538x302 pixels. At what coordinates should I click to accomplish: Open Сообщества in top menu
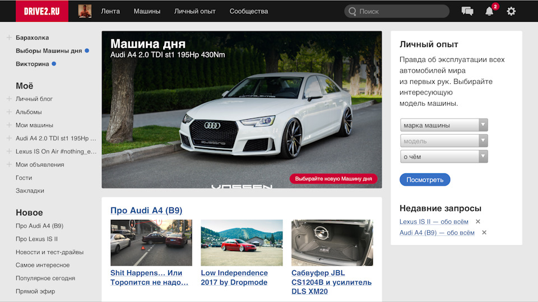(249, 11)
